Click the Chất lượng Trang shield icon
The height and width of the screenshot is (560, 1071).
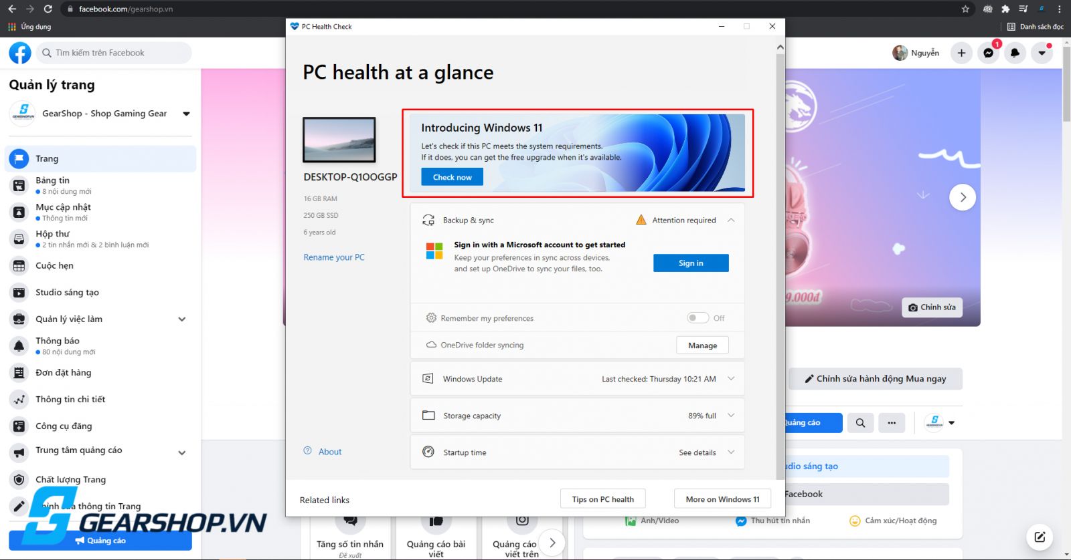tap(19, 479)
